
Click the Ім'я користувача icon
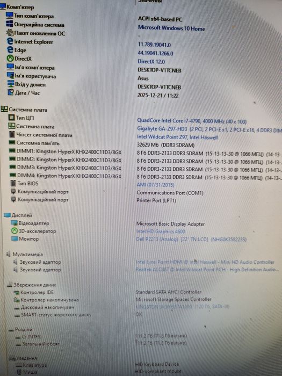click(11, 76)
